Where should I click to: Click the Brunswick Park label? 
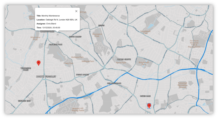(x=97, y=35)
